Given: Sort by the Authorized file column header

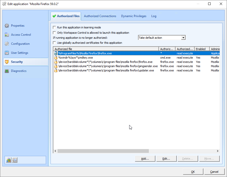Looking at the screenshot, I should (x=106, y=49).
